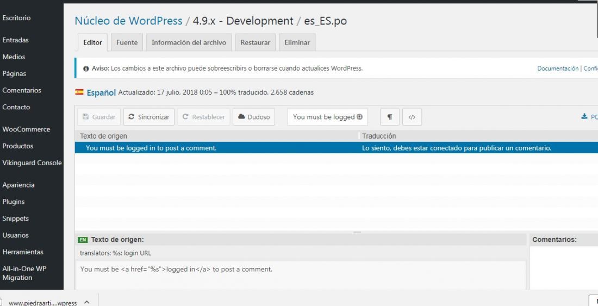Viewport: 598px width, 306px height.
Task: Click the Aviso info icon
Action: pyautogui.click(x=86, y=68)
